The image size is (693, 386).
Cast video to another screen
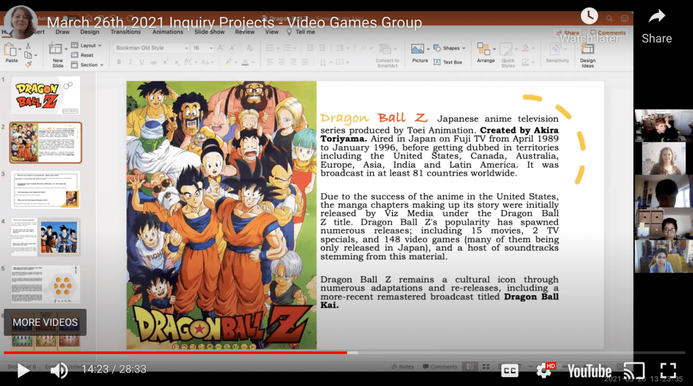(x=634, y=370)
